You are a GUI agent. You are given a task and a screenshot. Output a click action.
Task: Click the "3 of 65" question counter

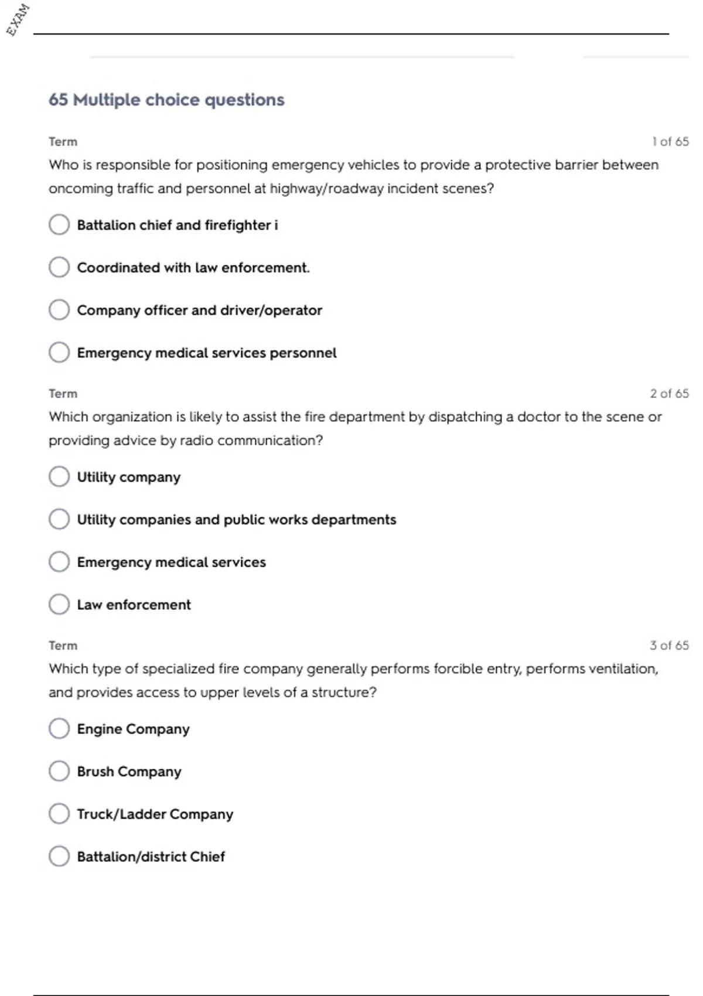pos(669,646)
